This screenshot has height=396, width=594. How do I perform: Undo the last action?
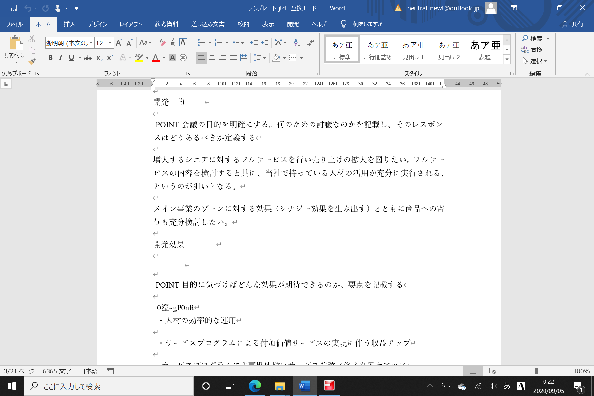[x=28, y=8]
